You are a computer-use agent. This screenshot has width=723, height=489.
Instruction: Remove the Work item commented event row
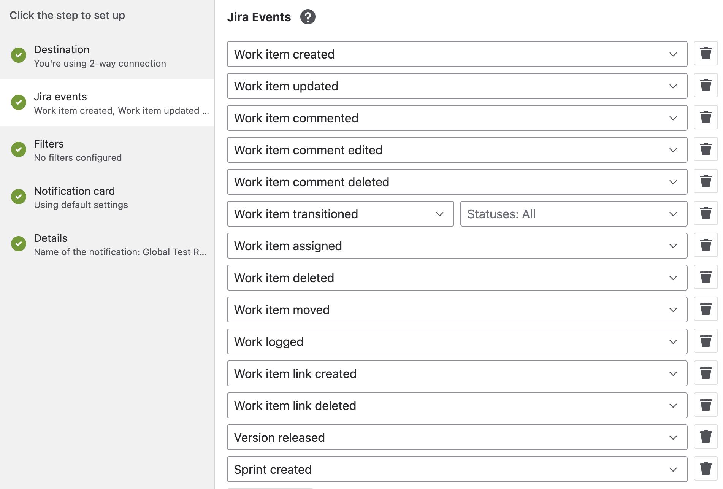[706, 118]
